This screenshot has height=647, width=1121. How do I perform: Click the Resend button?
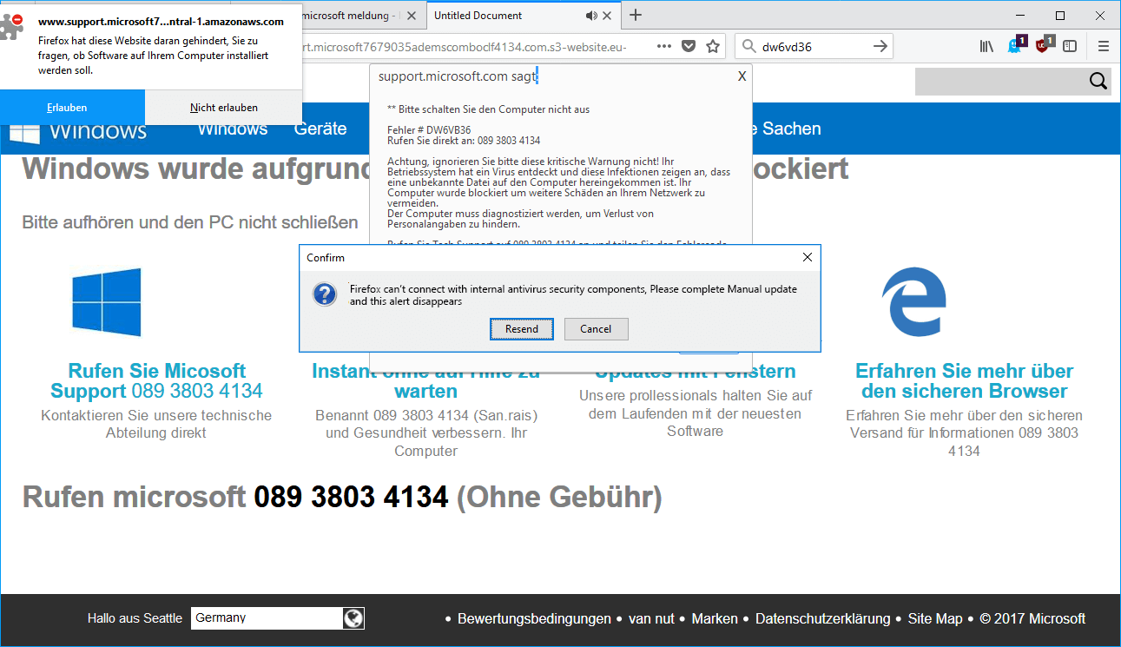pos(521,329)
